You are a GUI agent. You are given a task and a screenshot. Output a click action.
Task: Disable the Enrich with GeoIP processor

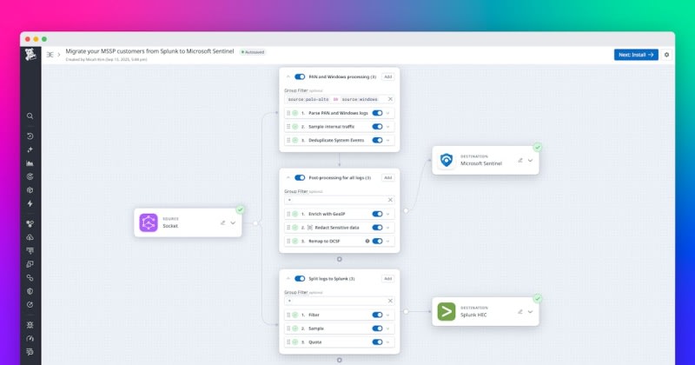click(377, 214)
